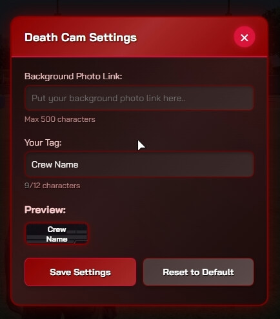
Task: Click the 'Background Photo Link:' label
Action: click(x=74, y=76)
